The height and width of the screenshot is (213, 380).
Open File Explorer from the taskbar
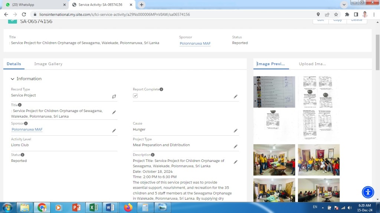24,208
